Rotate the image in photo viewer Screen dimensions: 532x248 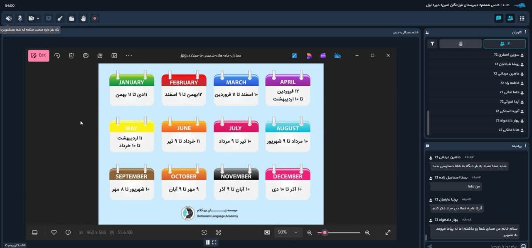[57, 56]
